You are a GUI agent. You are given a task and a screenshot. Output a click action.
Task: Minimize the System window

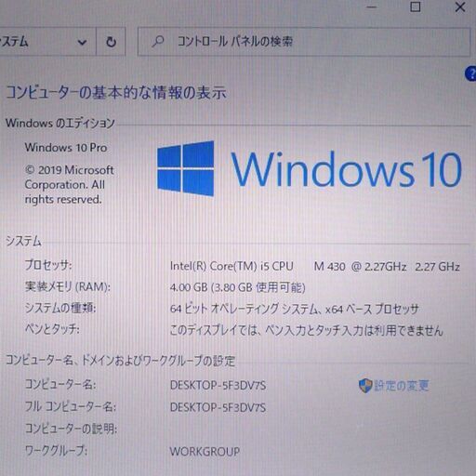pyautogui.click(x=372, y=7)
